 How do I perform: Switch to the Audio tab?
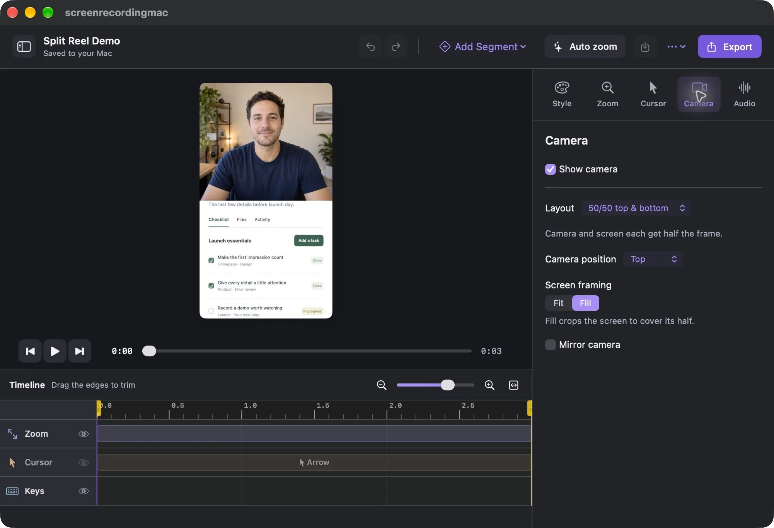pos(744,94)
